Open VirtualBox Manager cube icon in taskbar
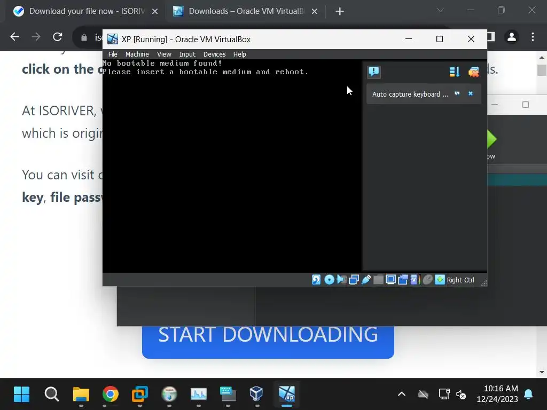Viewport: 547px width, 410px height. tap(257, 394)
